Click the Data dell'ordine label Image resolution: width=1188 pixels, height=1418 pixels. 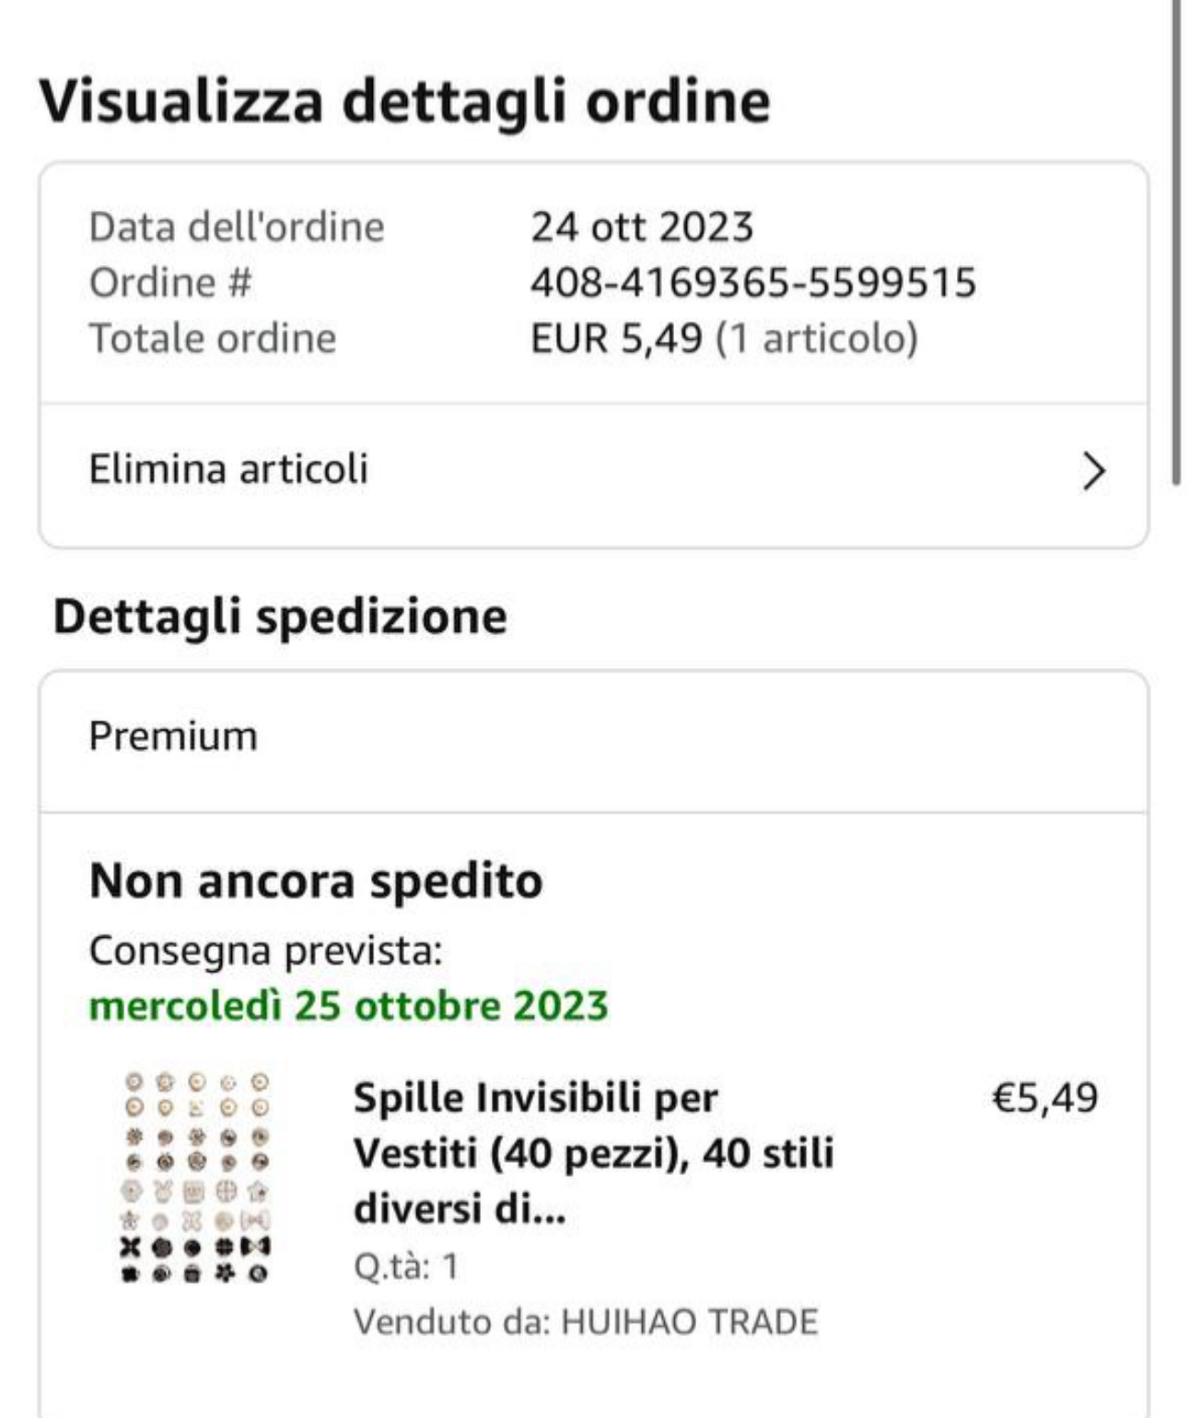pos(237,227)
